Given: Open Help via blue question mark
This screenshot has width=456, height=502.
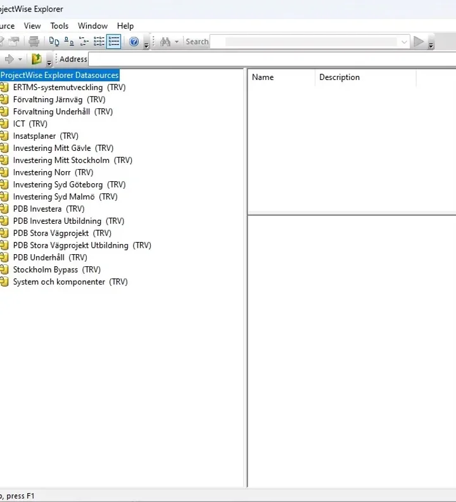Looking at the screenshot, I should [134, 42].
